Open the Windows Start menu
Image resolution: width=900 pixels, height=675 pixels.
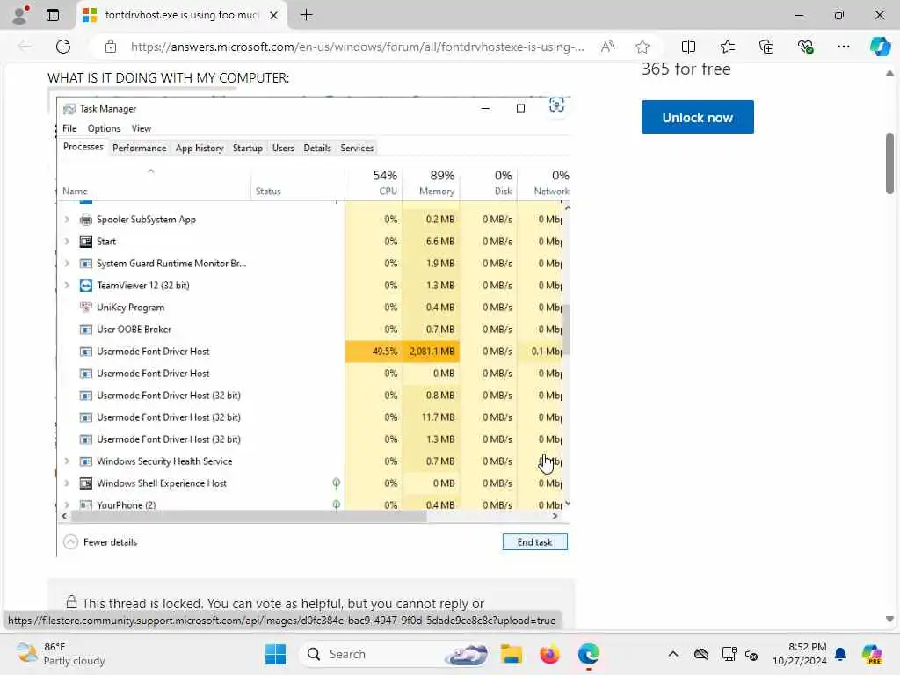click(x=275, y=654)
